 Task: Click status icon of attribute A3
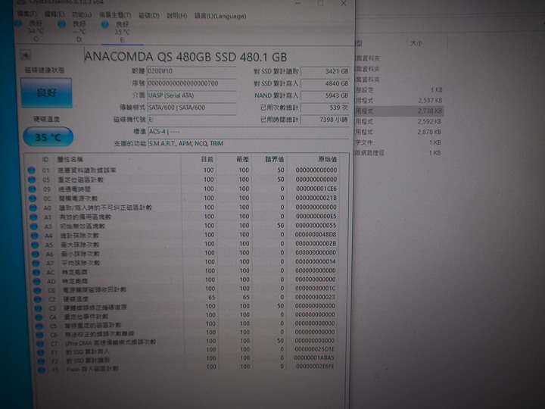pos(34,226)
